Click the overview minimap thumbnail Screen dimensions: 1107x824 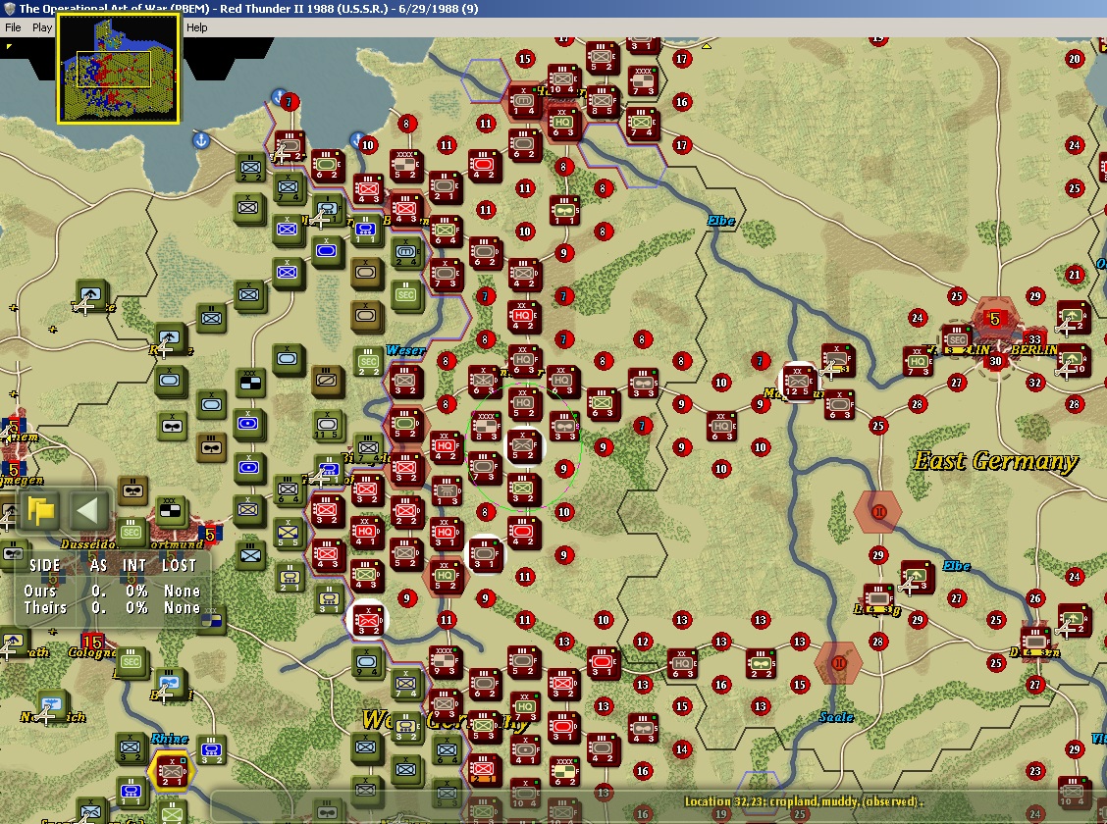(118, 69)
